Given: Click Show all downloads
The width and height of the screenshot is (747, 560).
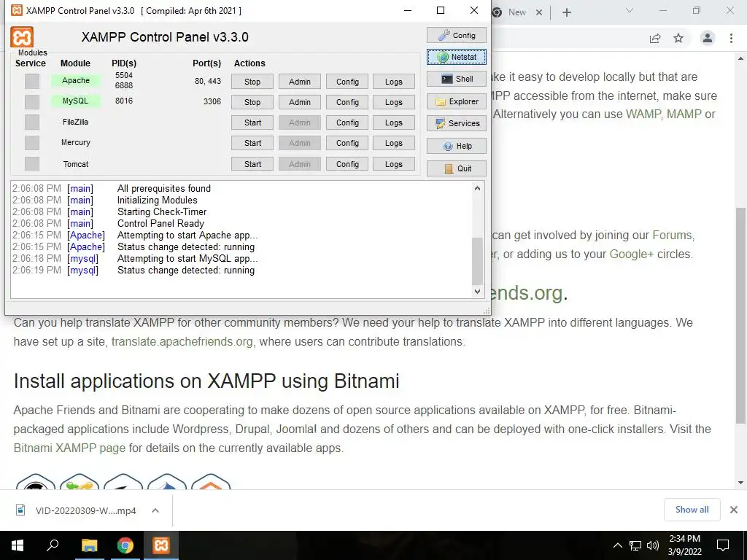Looking at the screenshot, I should pos(692,510).
